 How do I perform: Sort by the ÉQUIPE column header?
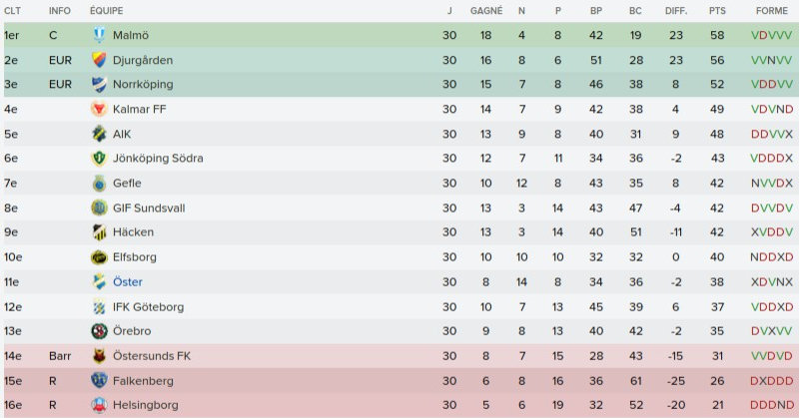click(x=106, y=9)
